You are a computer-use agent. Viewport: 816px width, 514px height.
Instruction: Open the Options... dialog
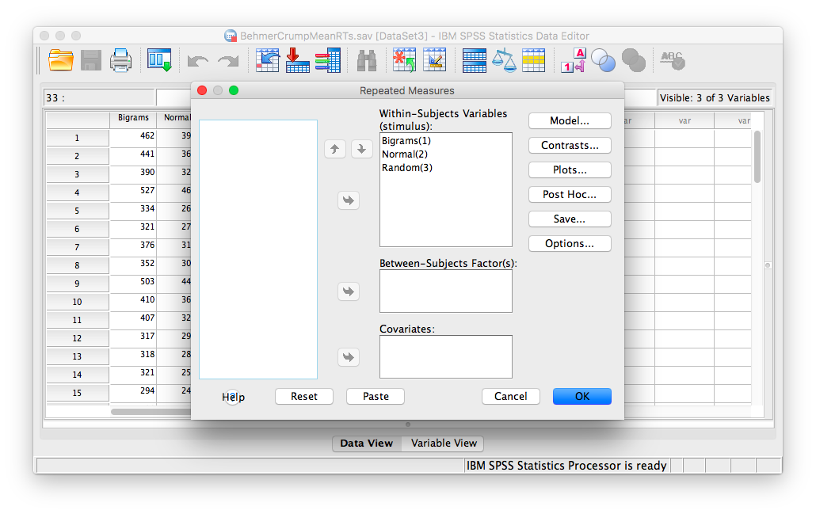tap(570, 243)
